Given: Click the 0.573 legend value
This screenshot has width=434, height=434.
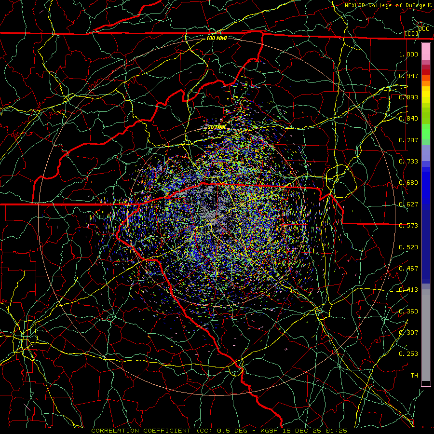Looking at the screenshot, I should [x=408, y=226].
